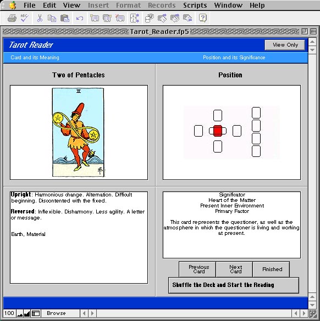Image resolution: width=320 pixels, height=321 pixels.
Task: Open the File menu
Action: click(x=29, y=5)
